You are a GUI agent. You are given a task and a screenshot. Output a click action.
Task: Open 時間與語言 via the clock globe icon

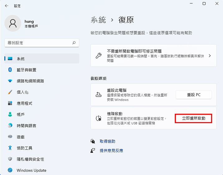(x=10, y=125)
